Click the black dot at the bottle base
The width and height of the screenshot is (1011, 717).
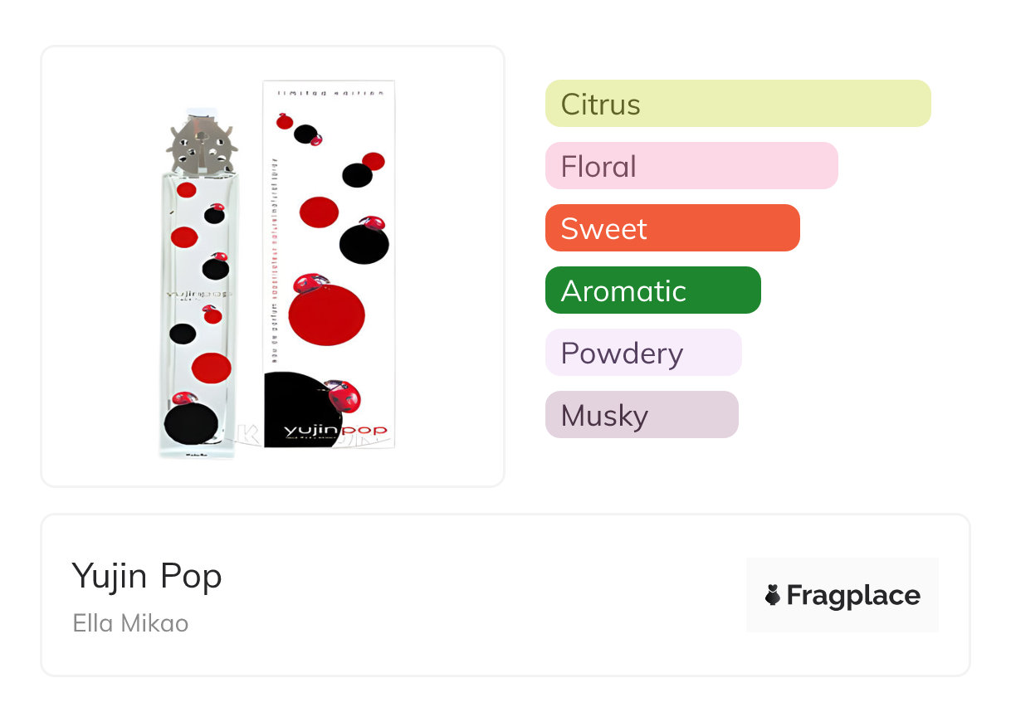pos(191,424)
